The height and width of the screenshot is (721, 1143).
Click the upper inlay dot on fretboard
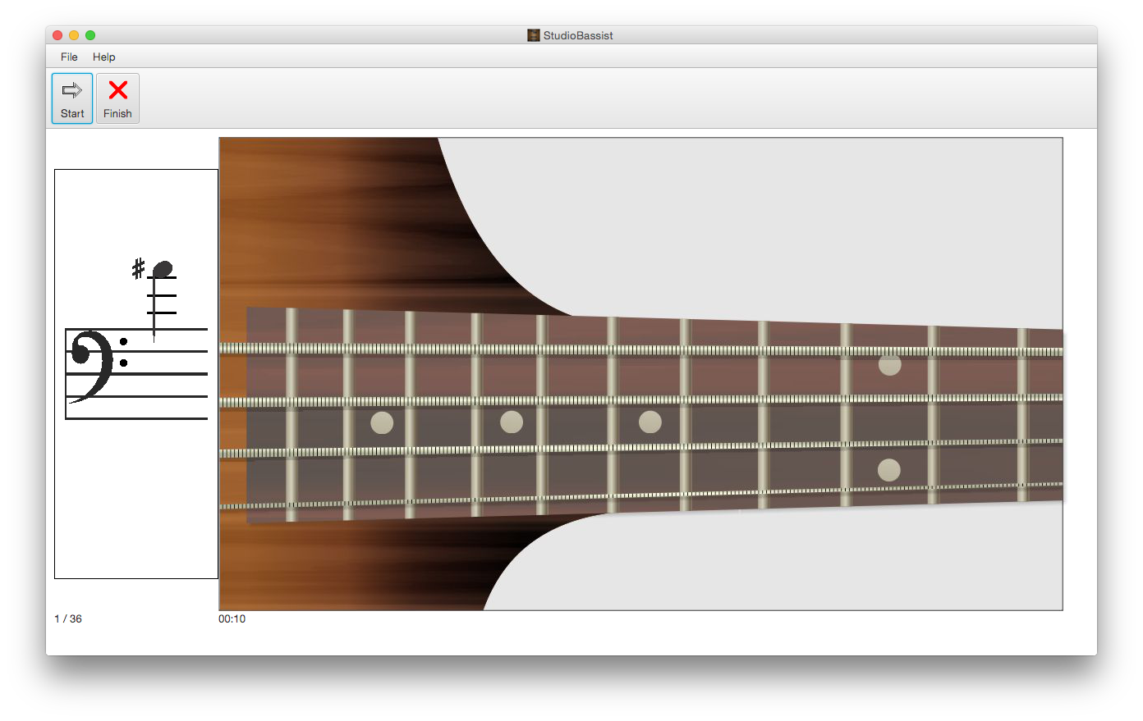click(889, 364)
